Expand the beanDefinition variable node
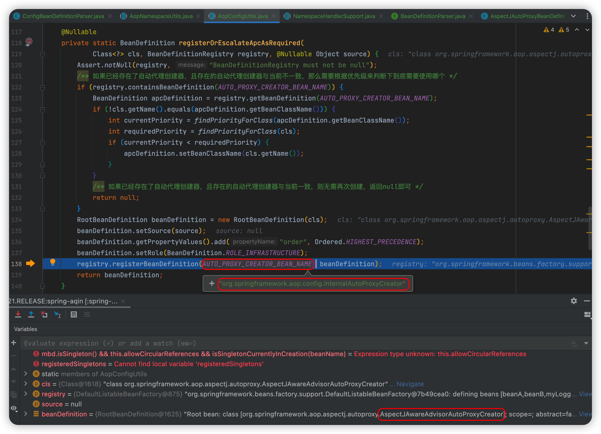The height and width of the screenshot is (434, 601). (x=26, y=414)
